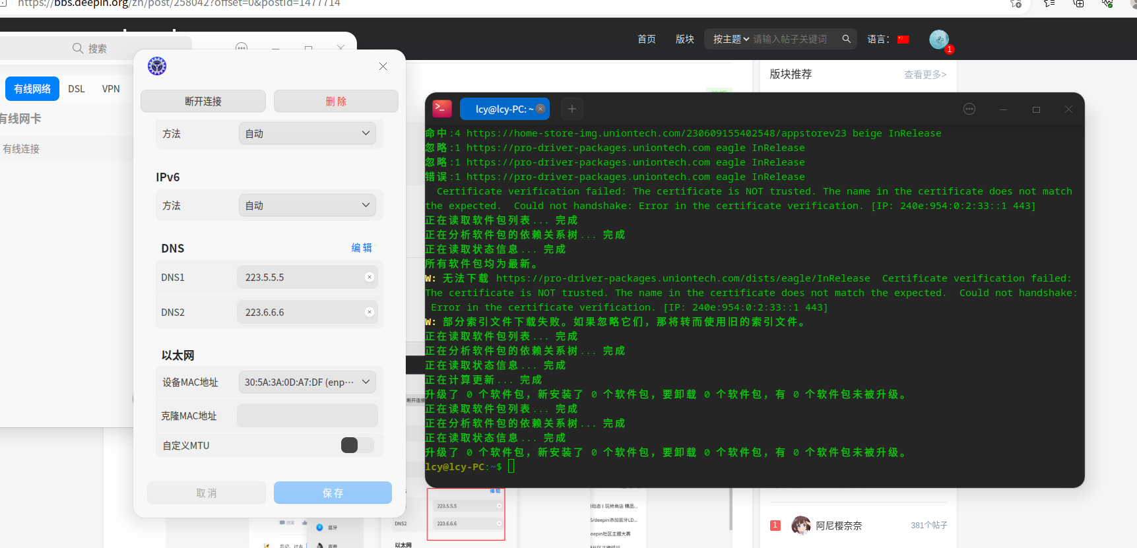This screenshot has height=548, width=1137.
Task: Open the 设备MAC地址 dropdown
Action: (307, 382)
